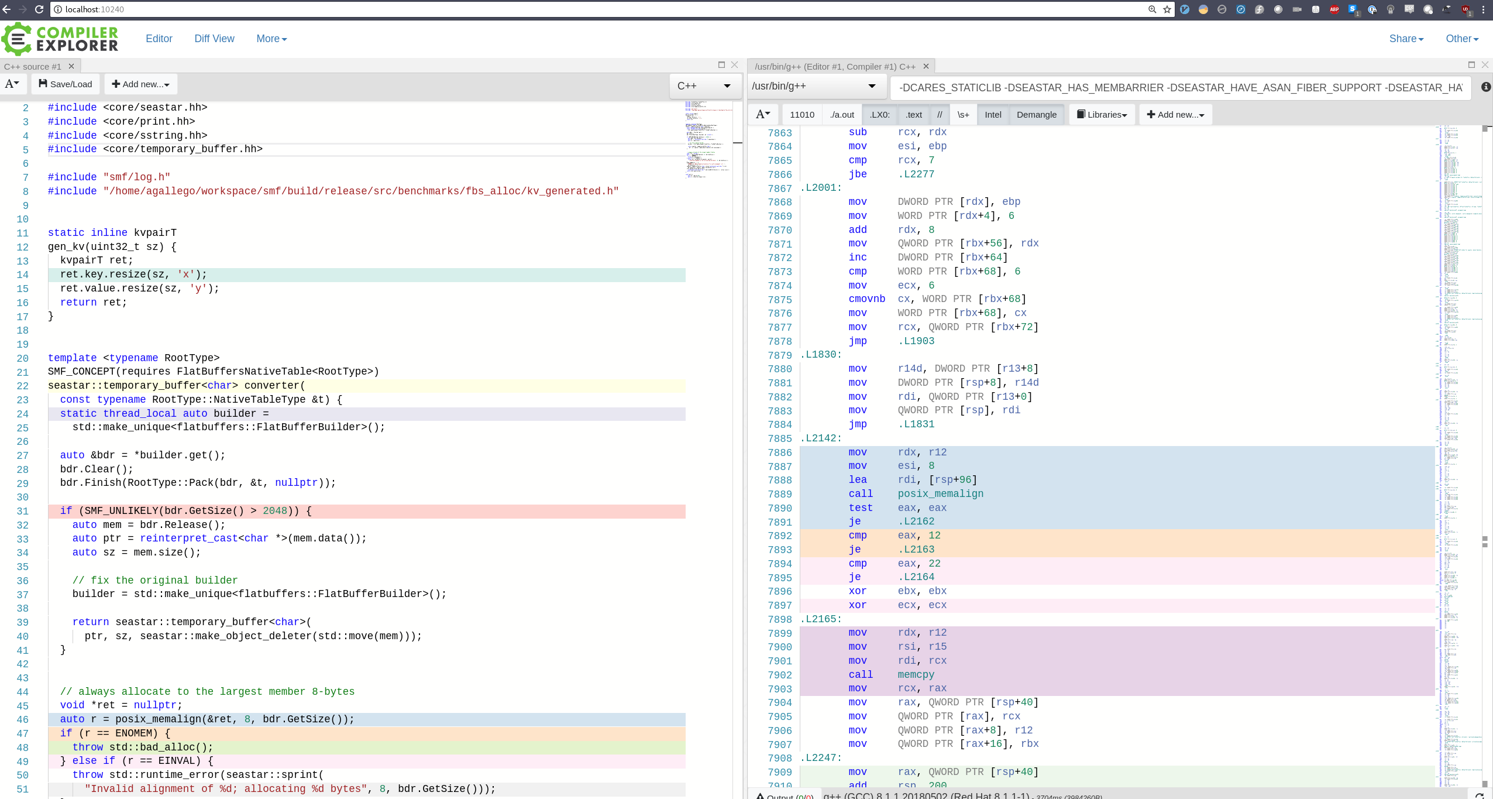
Task: Toggle the Diff View menu item
Action: [214, 39]
